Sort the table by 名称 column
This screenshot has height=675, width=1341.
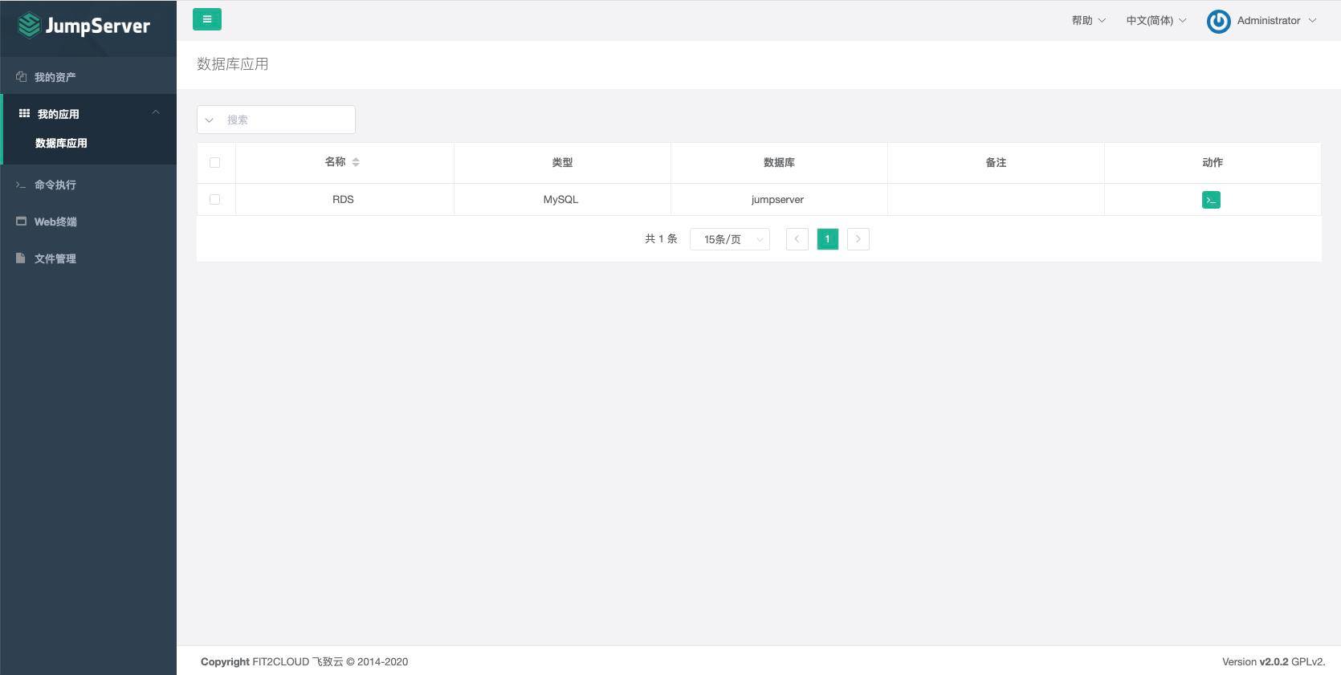pyautogui.click(x=356, y=162)
